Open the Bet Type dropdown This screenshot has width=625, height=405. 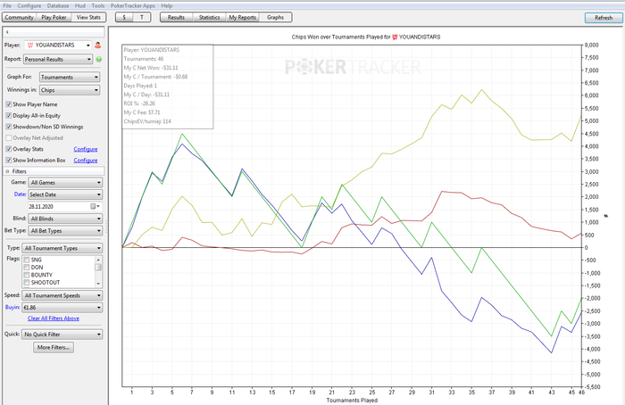[x=65, y=231]
